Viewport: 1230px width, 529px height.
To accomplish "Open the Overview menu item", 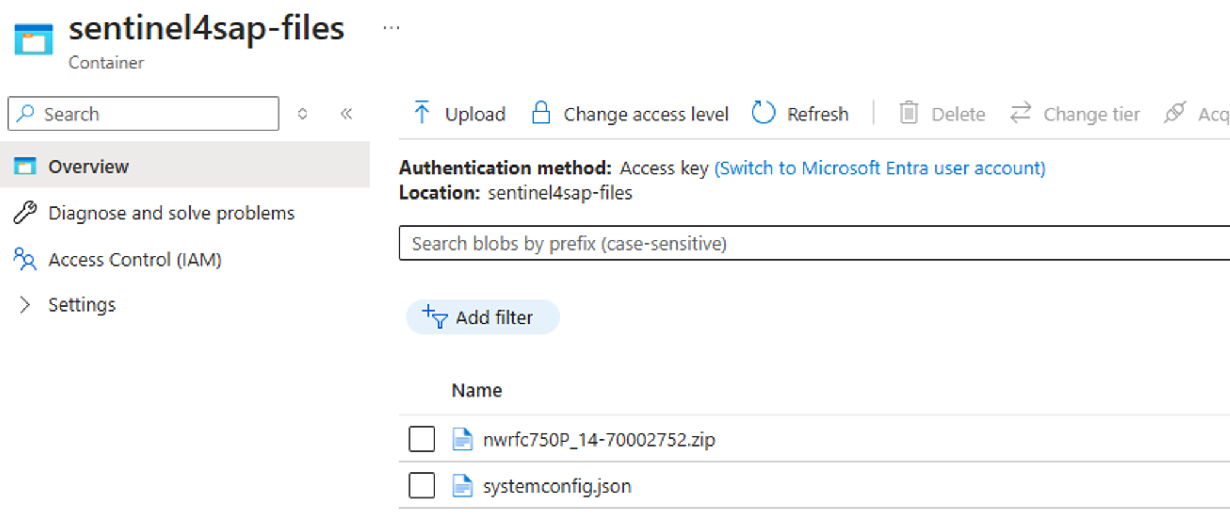I will coord(88,167).
